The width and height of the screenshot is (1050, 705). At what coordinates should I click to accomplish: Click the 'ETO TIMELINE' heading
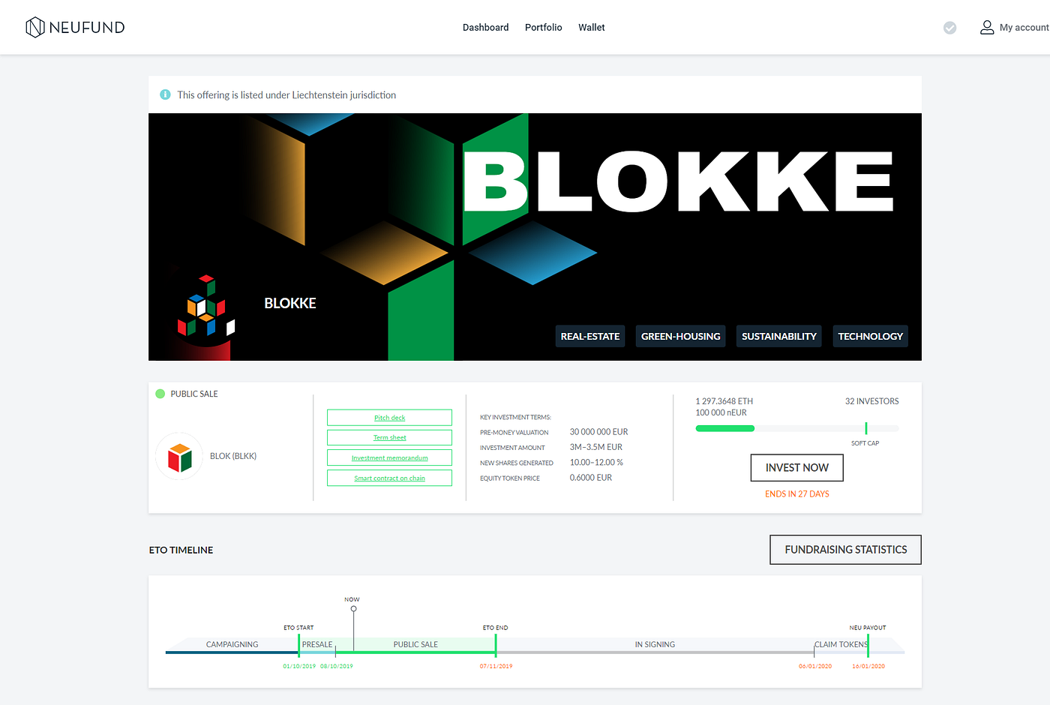(x=181, y=550)
